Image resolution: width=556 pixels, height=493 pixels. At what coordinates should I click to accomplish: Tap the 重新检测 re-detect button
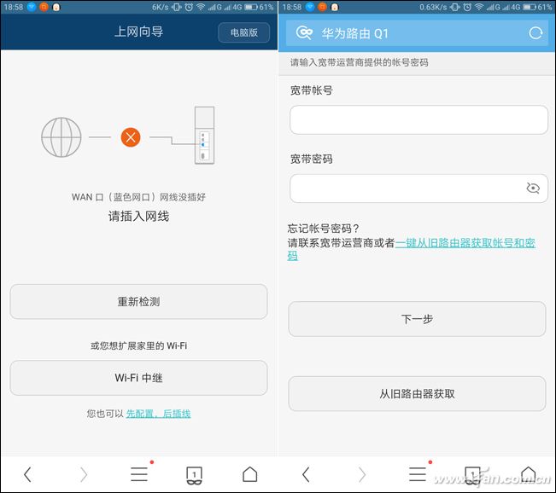pyautogui.click(x=138, y=302)
